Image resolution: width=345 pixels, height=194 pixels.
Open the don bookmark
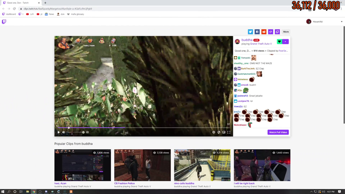[61, 14]
